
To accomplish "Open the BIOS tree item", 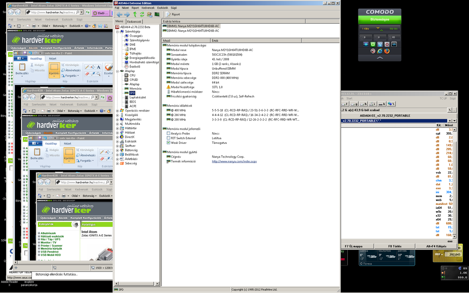I will [x=132, y=102].
